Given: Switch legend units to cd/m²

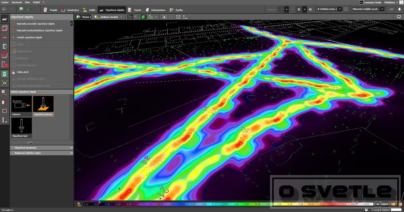Looking at the screenshot, I should pyautogui.click(x=384, y=204).
